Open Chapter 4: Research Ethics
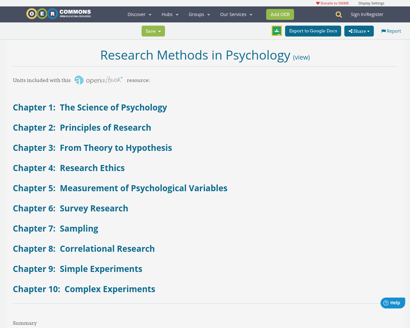This screenshot has width=410, height=328. click(69, 167)
